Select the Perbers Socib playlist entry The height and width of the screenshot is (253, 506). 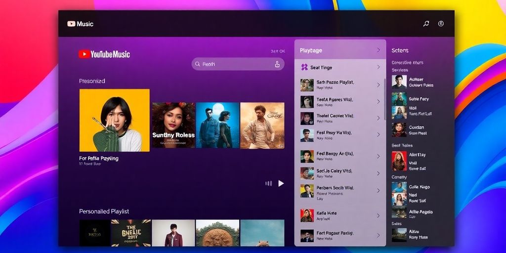(x=335, y=191)
